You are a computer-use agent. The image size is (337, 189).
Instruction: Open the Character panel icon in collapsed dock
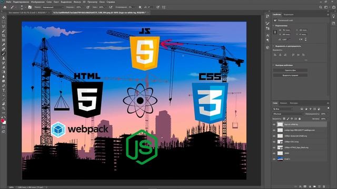click(267, 35)
